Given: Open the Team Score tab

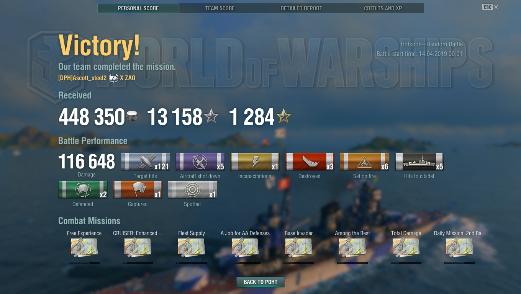Looking at the screenshot, I should [x=220, y=8].
